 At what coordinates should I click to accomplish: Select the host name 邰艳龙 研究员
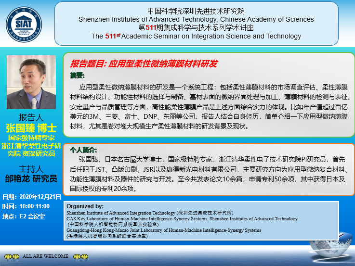click(x=31, y=178)
